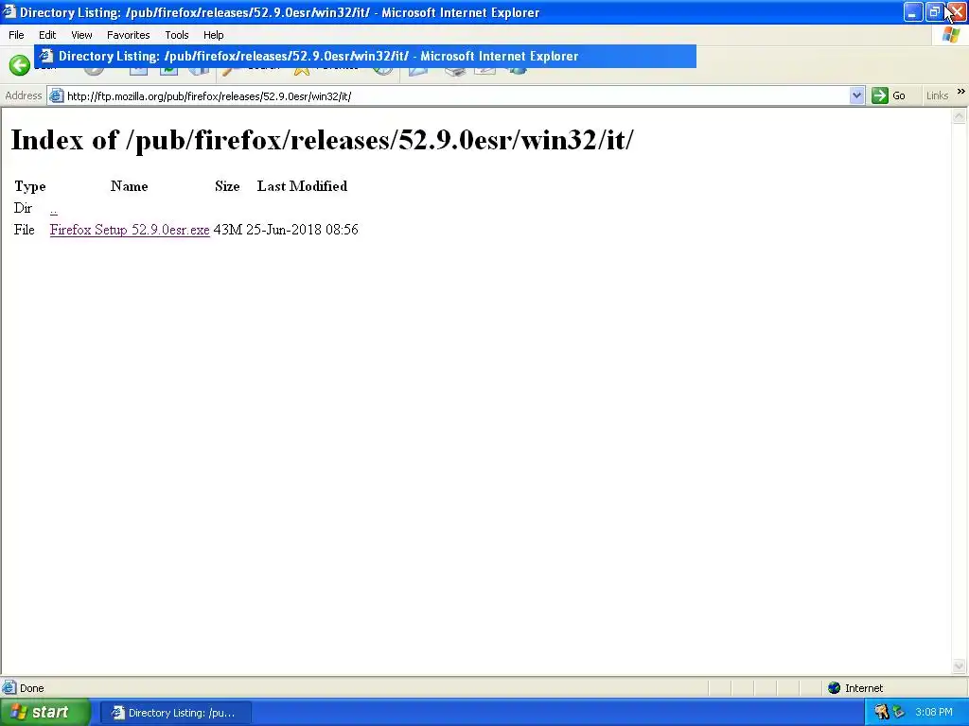Click the '25-Jun-2018 08:56' date
This screenshot has width=969, height=726.
pyautogui.click(x=302, y=230)
